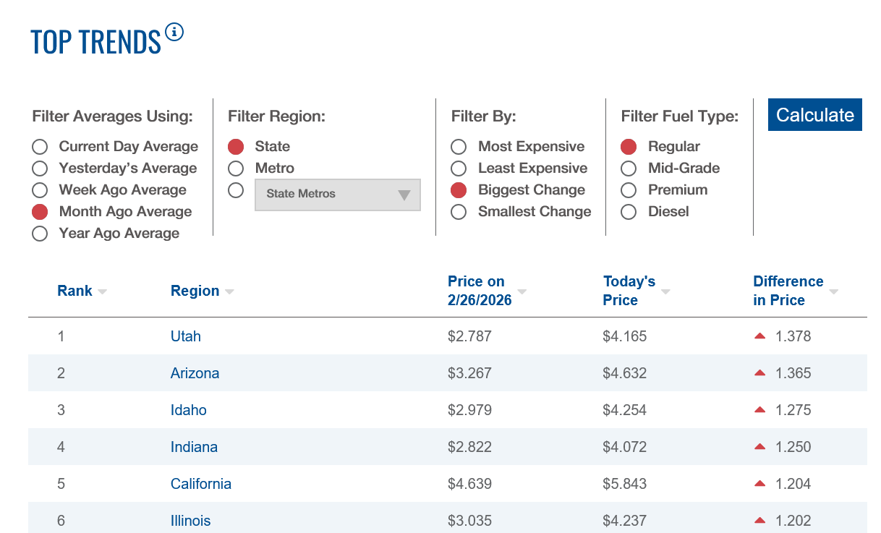This screenshot has width=881, height=533.
Task: Choose Smallest Change filter
Action: coord(459,212)
